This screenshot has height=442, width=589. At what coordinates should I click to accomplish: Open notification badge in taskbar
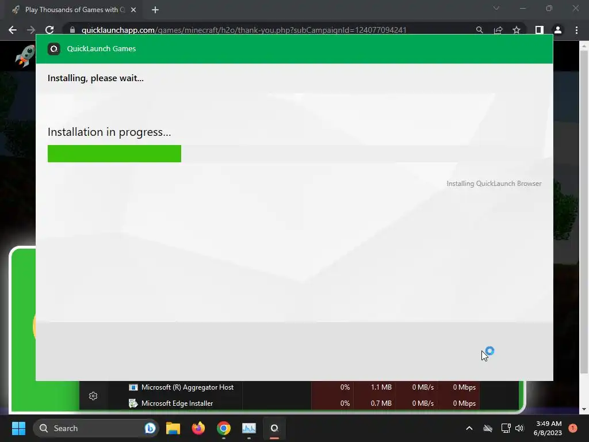[573, 428]
